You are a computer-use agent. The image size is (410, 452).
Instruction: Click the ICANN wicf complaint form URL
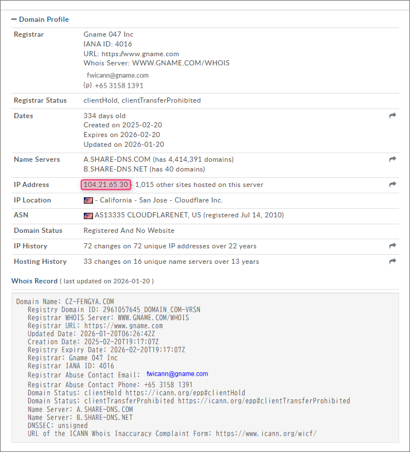[x=266, y=434]
